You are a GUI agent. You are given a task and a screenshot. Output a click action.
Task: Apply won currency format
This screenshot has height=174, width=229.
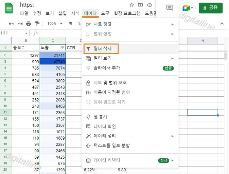click(x=71, y=23)
